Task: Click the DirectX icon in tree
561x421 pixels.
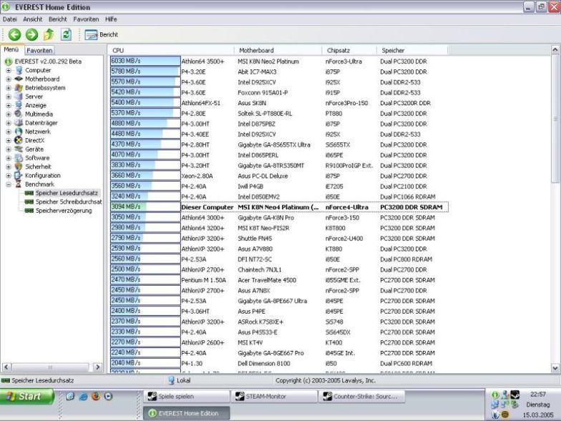Action: point(19,140)
